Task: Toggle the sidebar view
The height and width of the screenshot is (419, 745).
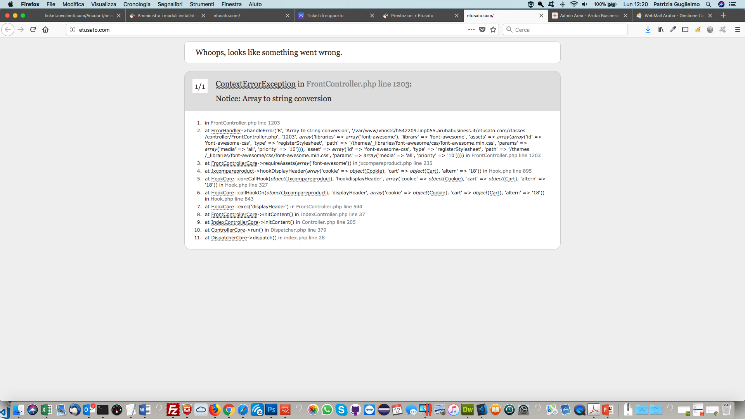Action: 685,29
